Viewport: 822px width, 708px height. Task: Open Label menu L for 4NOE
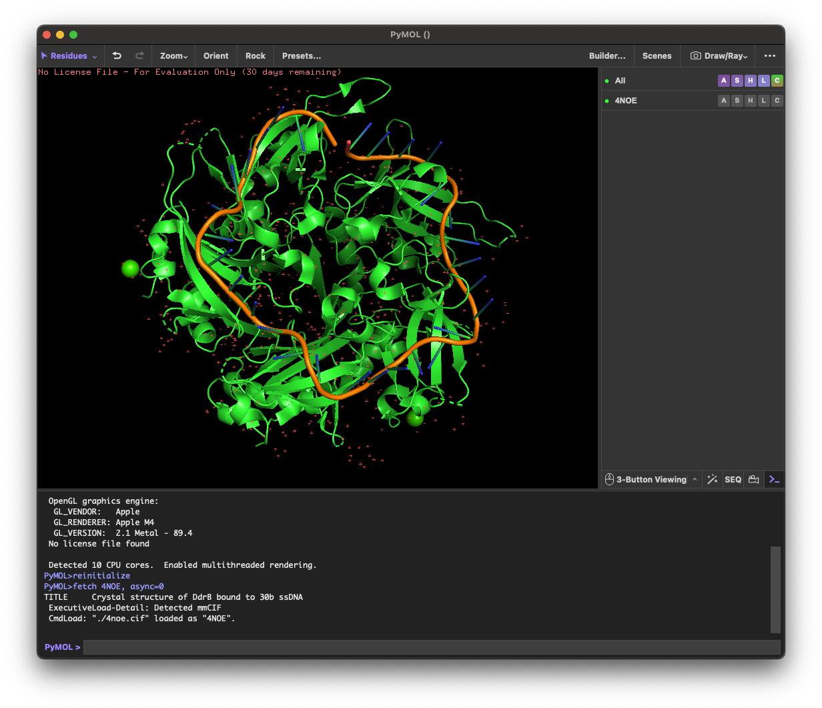763,100
